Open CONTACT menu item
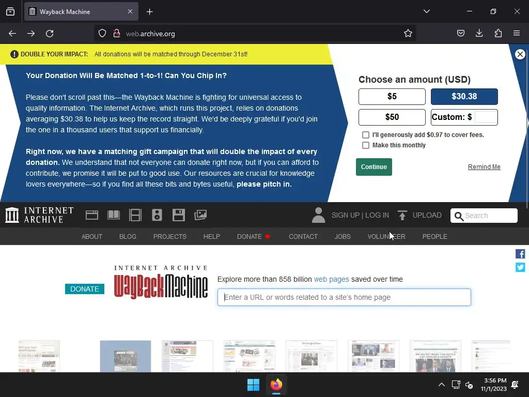The width and height of the screenshot is (529, 397). tap(303, 237)
